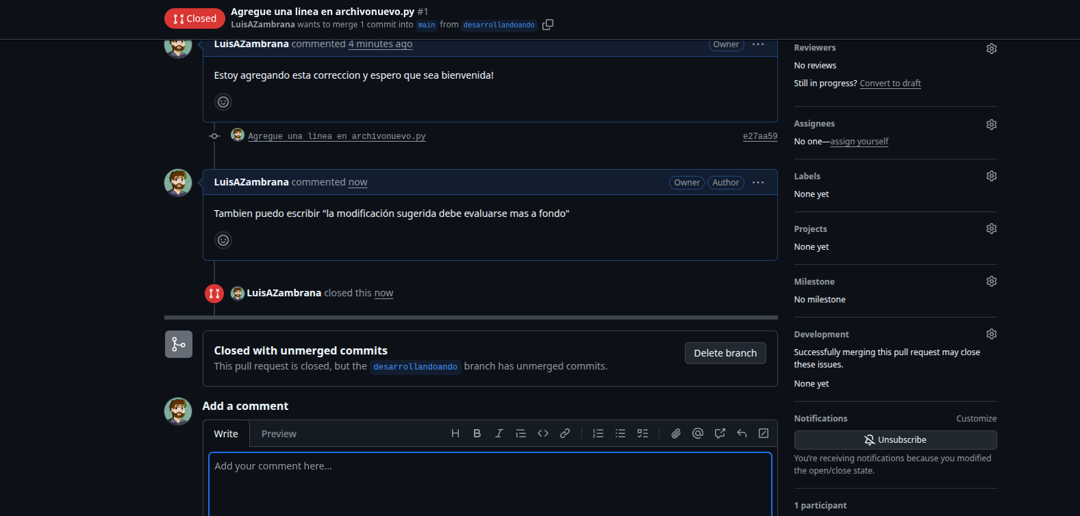The image size is (1080, 516).
Task: Open the Labels settings gear
Action: tap(991, 176)
